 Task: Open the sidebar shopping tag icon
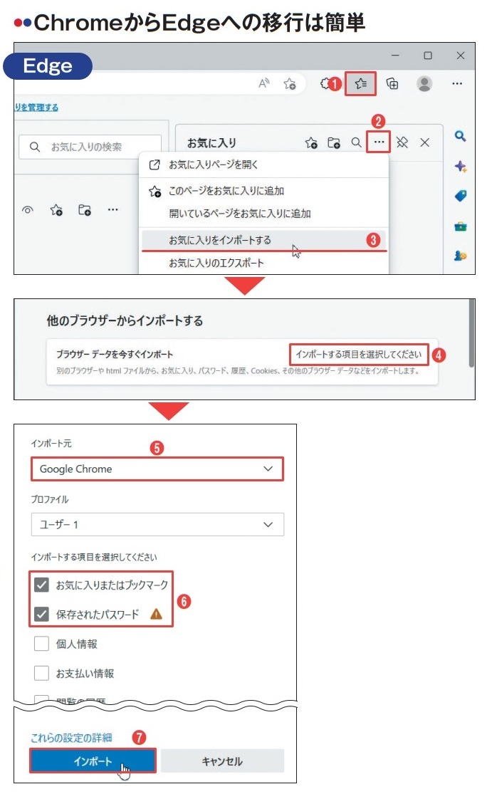[460, 196]
